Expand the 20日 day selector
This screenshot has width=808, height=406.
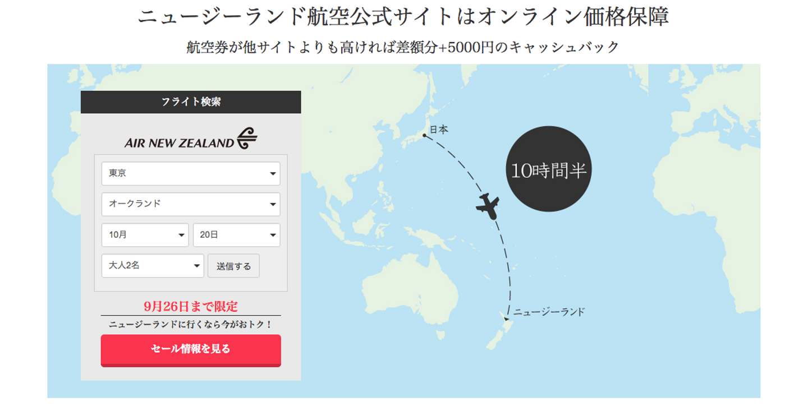coord(236,235)
